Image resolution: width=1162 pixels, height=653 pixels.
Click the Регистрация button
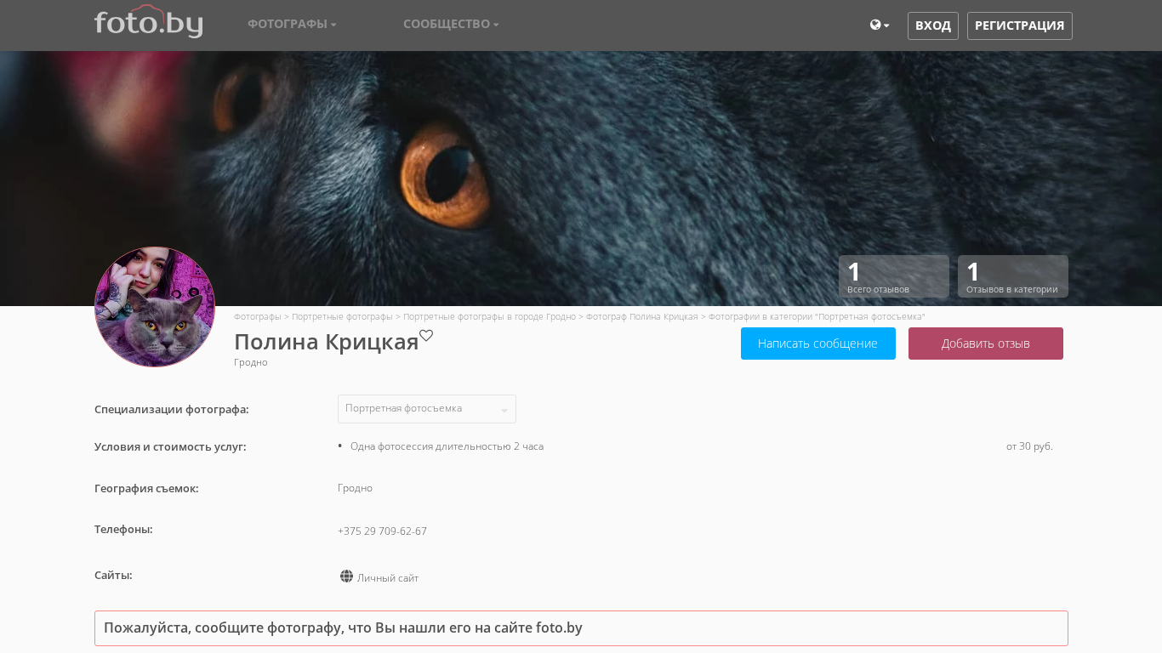(1020, 26)
